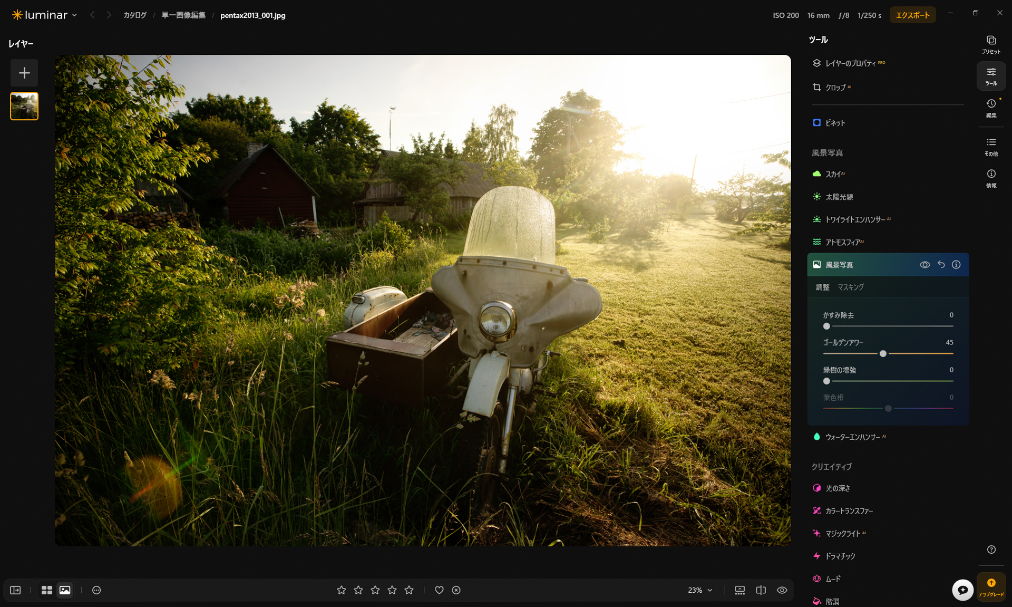Open the 情報 panel
The width and height of the screenshot is (1012, 607).
991,178
